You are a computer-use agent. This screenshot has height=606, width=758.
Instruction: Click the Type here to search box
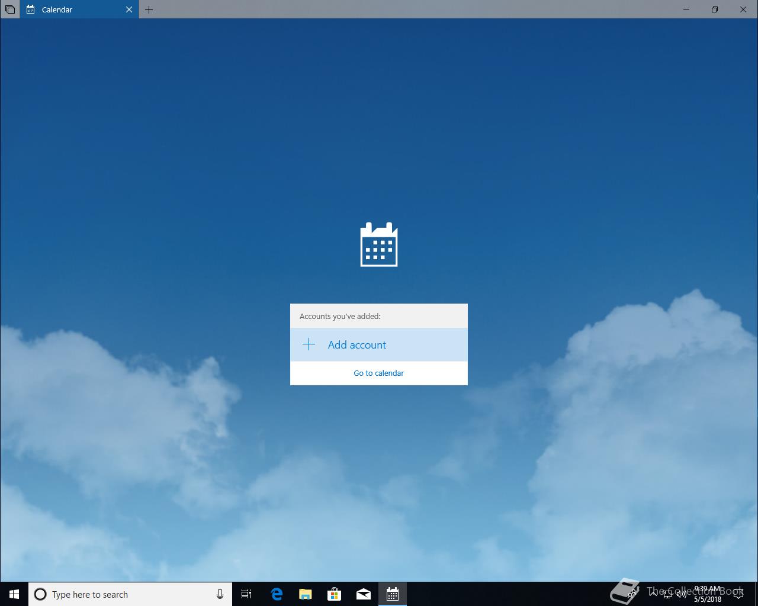(x=130, y=594)
